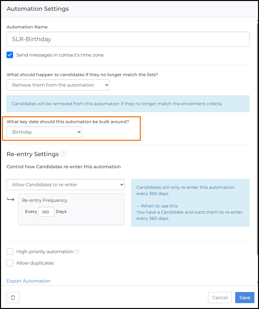259x309 pixels.
Task: Open the Remove them from the automation dropdown
Action: tap(58, 85)
